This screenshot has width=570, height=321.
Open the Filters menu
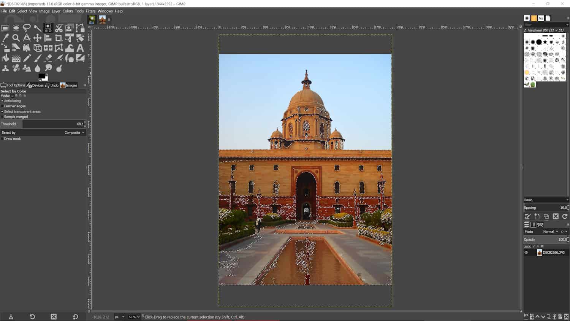[x=90, y=11]
